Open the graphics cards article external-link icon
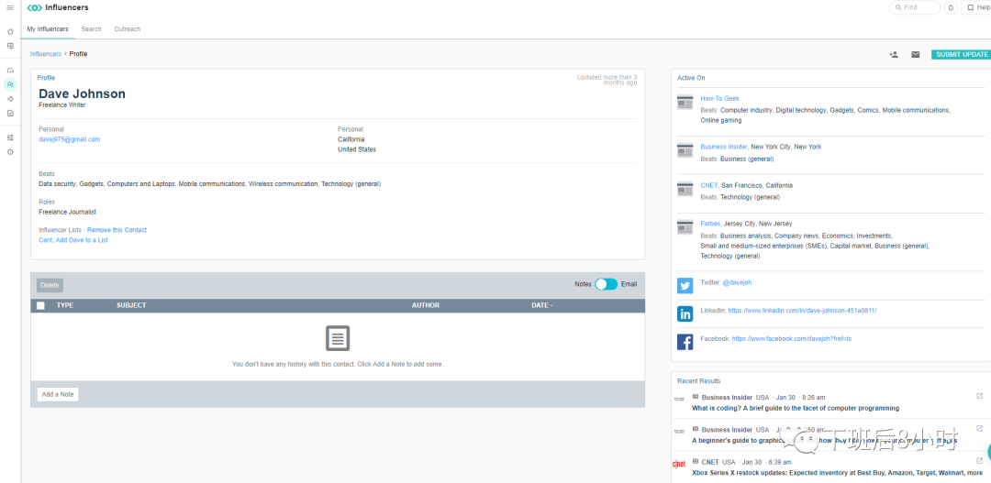Screen dimensions: 991x483 click(979, 428)
